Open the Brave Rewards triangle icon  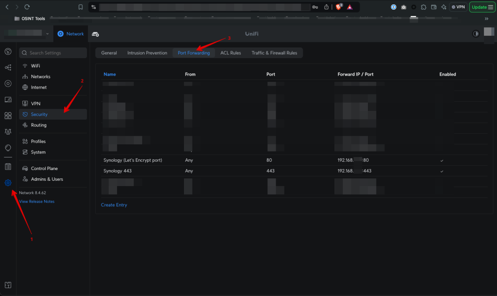(x=349, y=7)
